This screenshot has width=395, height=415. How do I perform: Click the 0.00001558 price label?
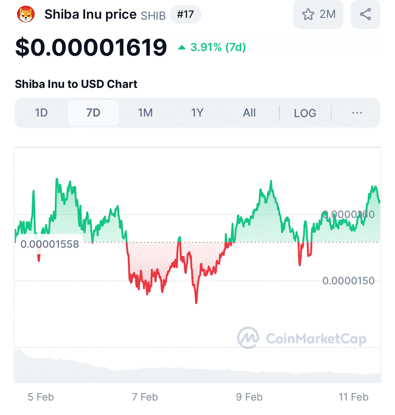(x=50, y=244)
